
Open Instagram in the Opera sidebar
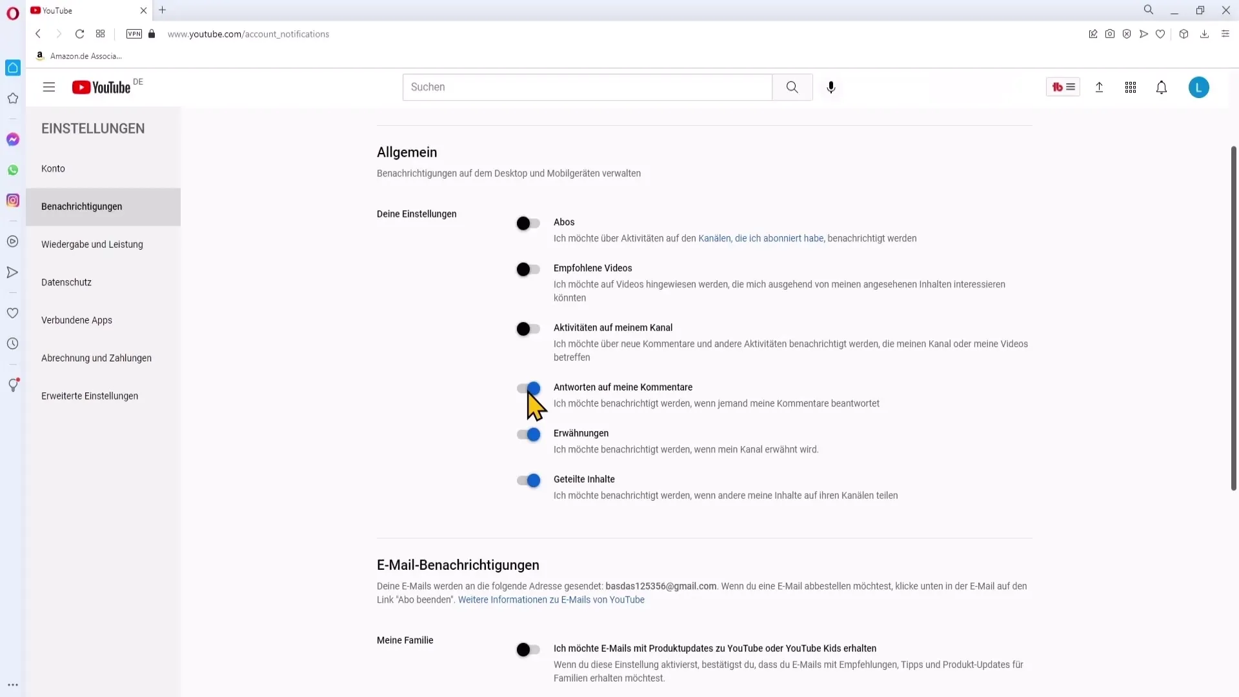(13, 201)
